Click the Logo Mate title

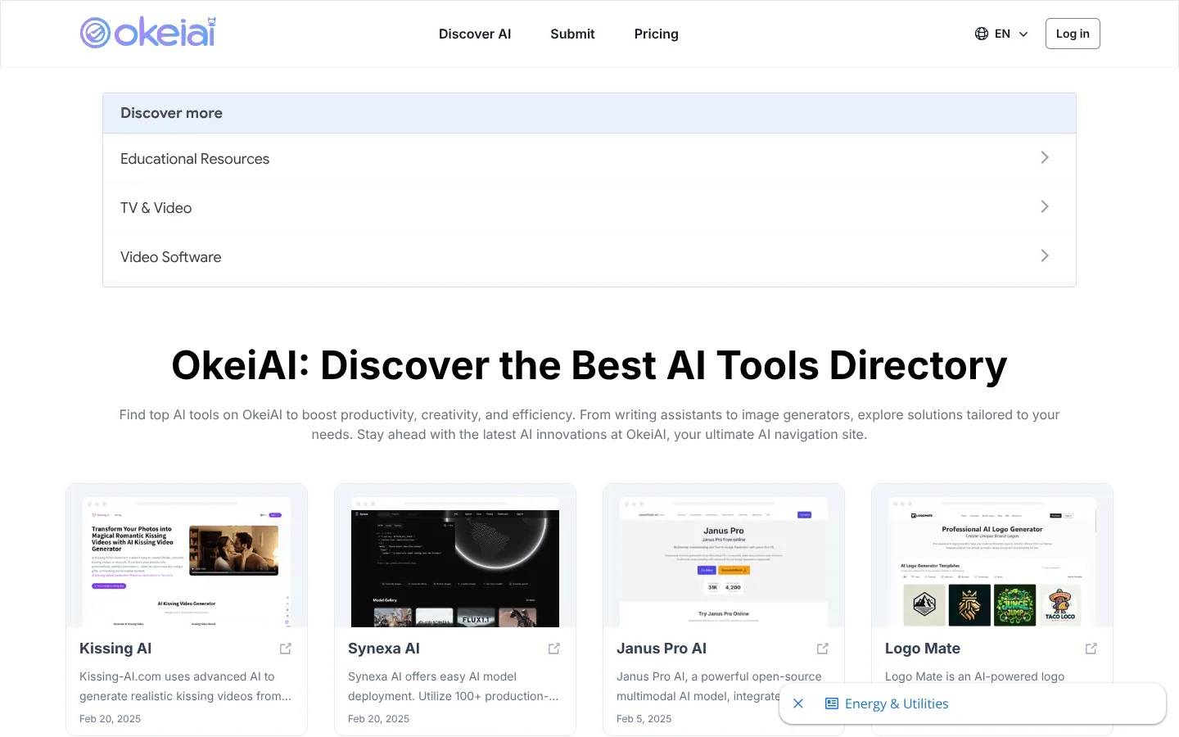pyautogui.click(x=923, y=649)
